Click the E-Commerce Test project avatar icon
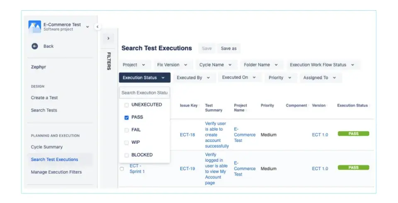The image size is (398, 203). pyautogui.click(x=34, y=26)
